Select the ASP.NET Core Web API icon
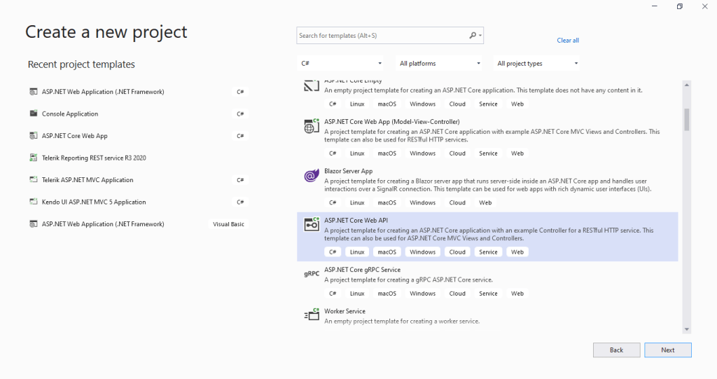 pyautogui.click(x=312, y=225)
